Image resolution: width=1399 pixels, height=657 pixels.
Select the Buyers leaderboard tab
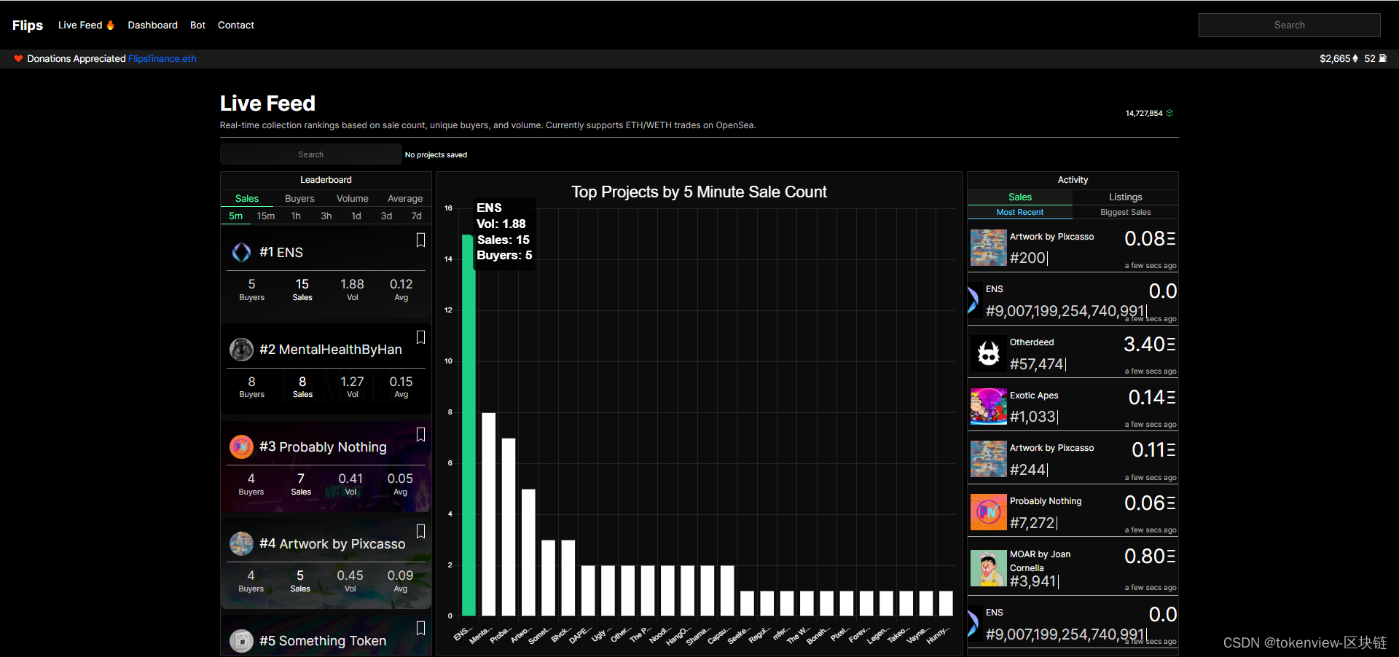click(x=299, y=198)
